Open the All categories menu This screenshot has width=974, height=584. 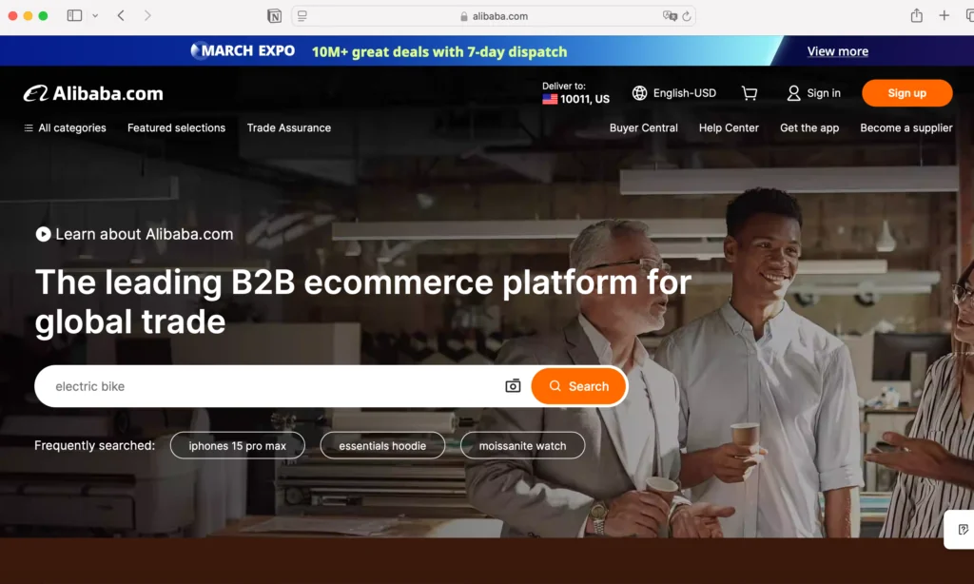point(64,127)
